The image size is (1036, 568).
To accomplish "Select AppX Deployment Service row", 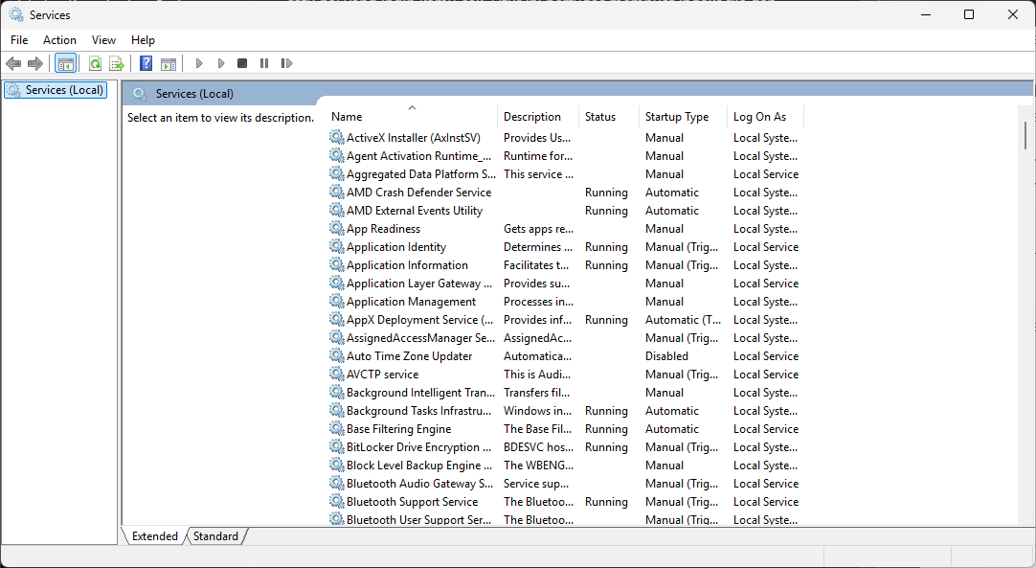I will pyautogui.click(x=566, y=319).
